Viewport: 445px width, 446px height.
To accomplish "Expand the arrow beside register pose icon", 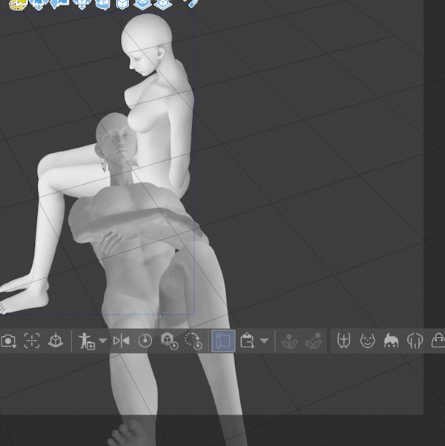I will [x=102, y=341].
